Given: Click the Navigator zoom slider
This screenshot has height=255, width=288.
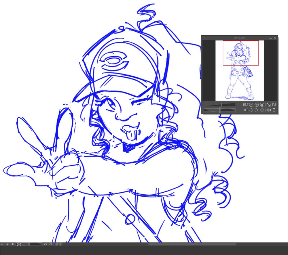Looking at the screenshot, I should click(220, 105).
